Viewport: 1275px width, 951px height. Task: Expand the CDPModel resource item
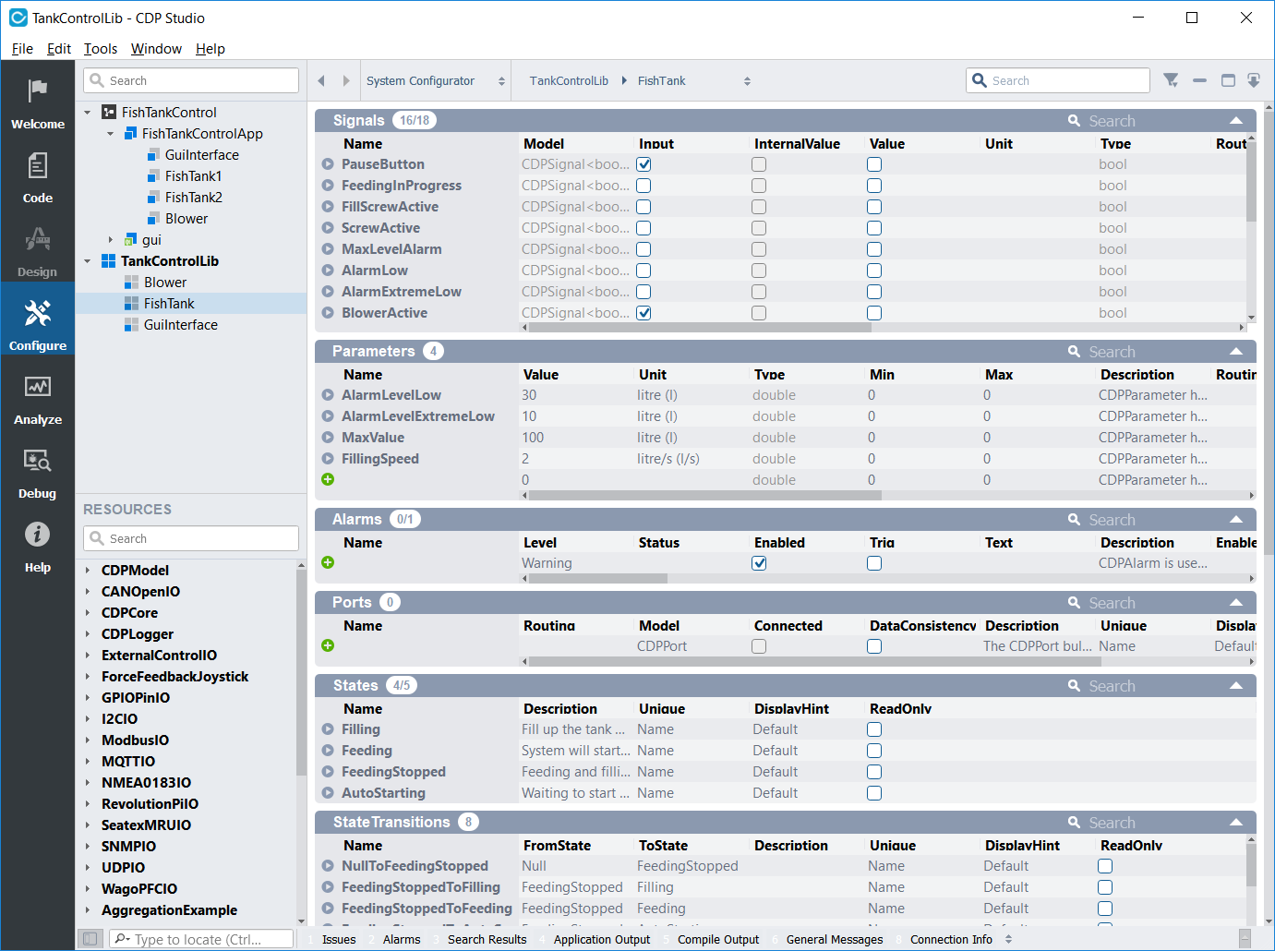point(88,571)
